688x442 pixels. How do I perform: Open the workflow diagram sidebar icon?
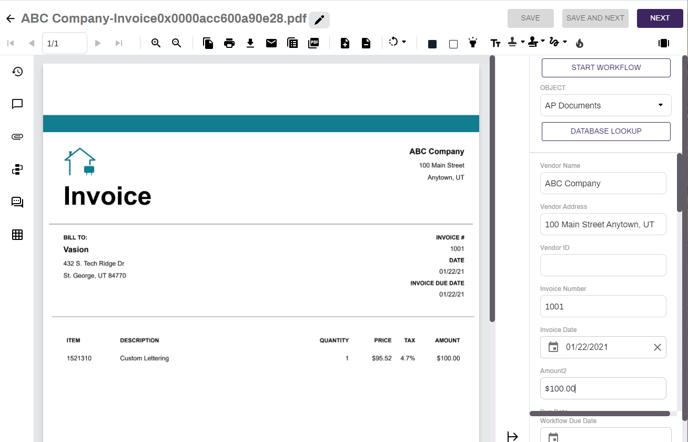point(17,169)
